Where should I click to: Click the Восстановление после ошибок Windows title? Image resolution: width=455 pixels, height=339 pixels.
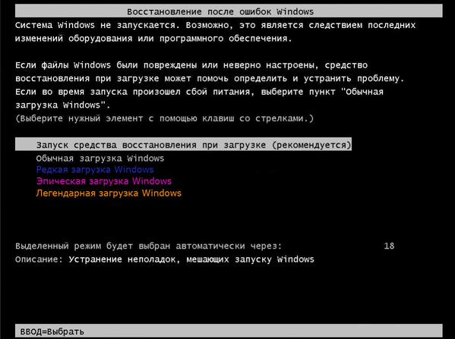(x=220, y=11)
